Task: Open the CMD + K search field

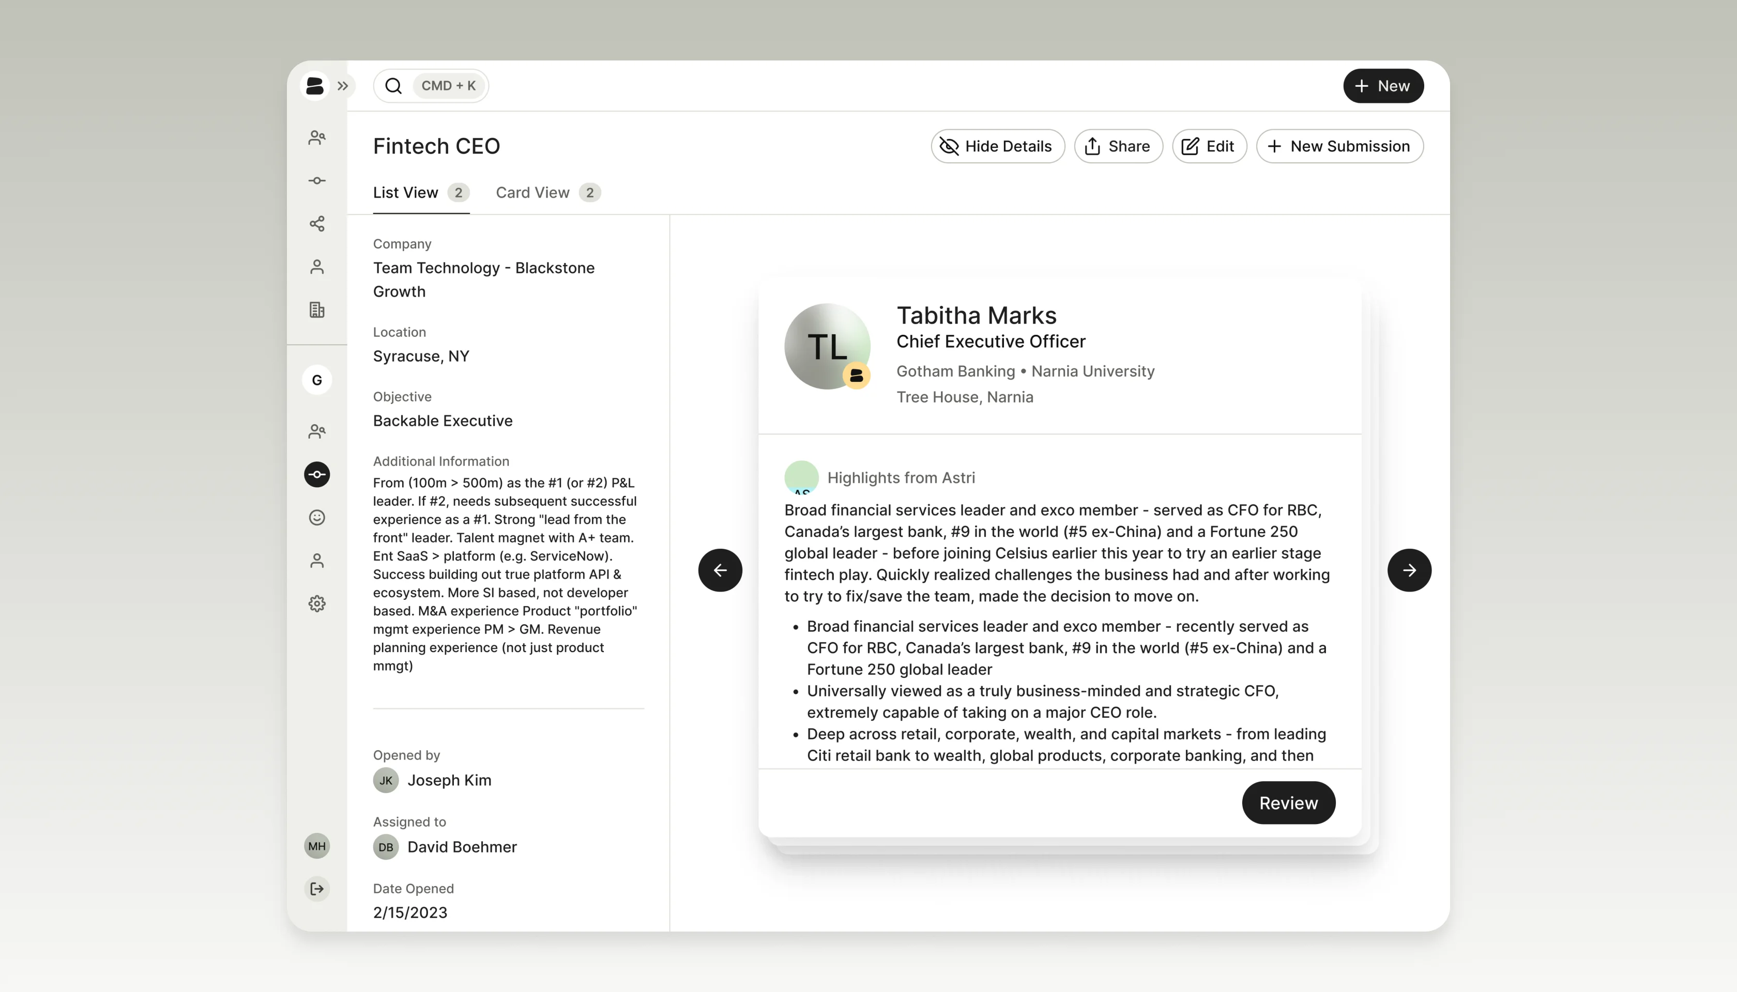Action: (431, 86)
